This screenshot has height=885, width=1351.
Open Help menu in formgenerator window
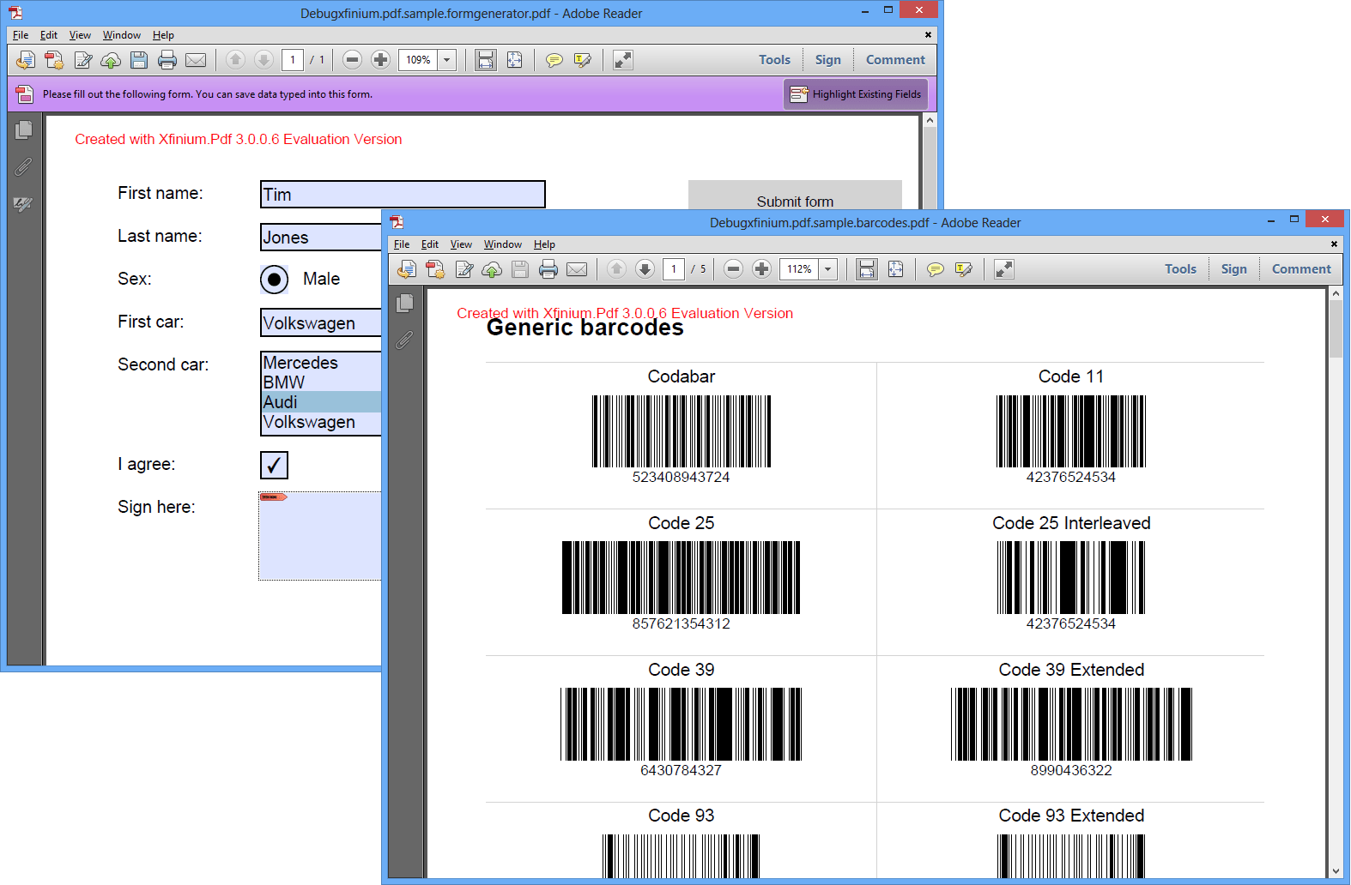[163, 35]
